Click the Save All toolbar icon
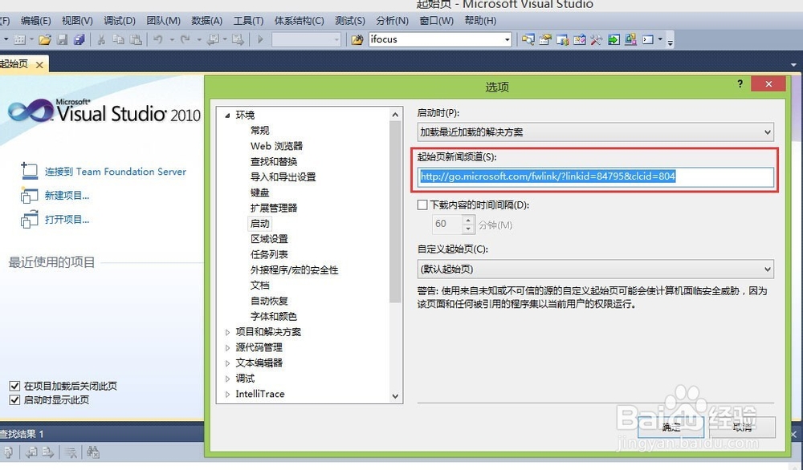This screenshot has height=470, width=803. click(x=79, y=39)
